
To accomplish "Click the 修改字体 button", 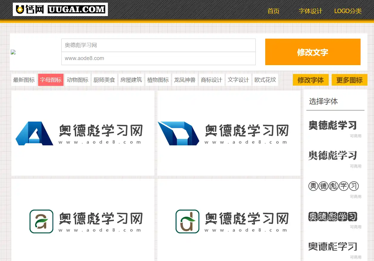I will (311, 80).
